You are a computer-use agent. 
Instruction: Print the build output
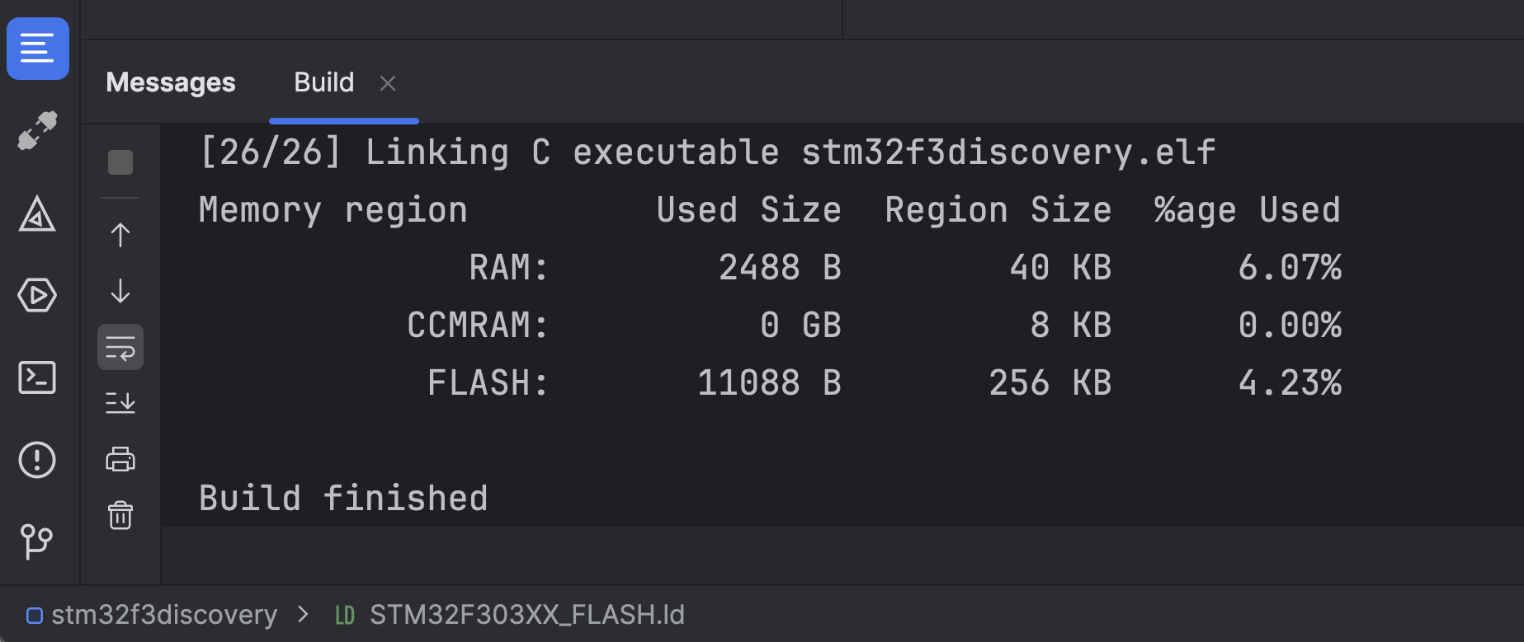point(120,459)
